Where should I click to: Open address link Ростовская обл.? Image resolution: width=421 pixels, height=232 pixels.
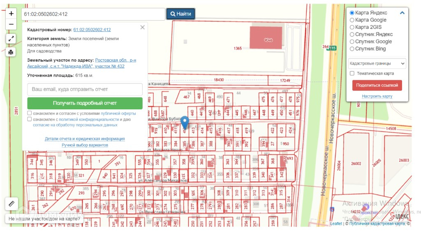[82, 63]
